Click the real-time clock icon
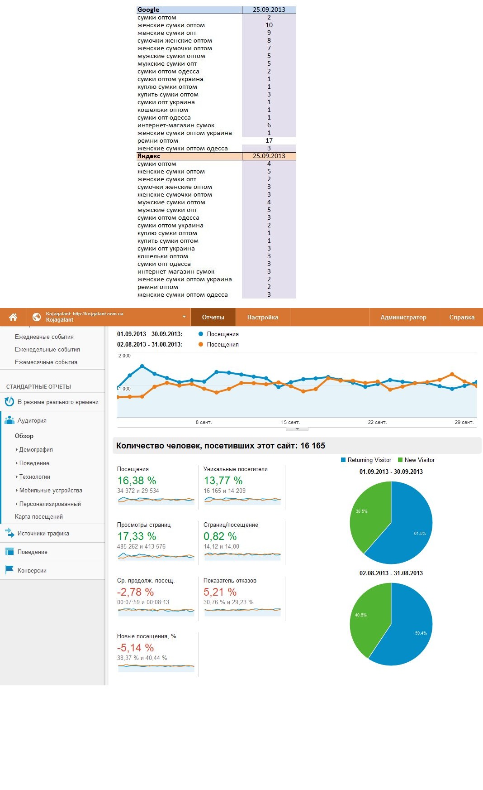 (9, 402)
